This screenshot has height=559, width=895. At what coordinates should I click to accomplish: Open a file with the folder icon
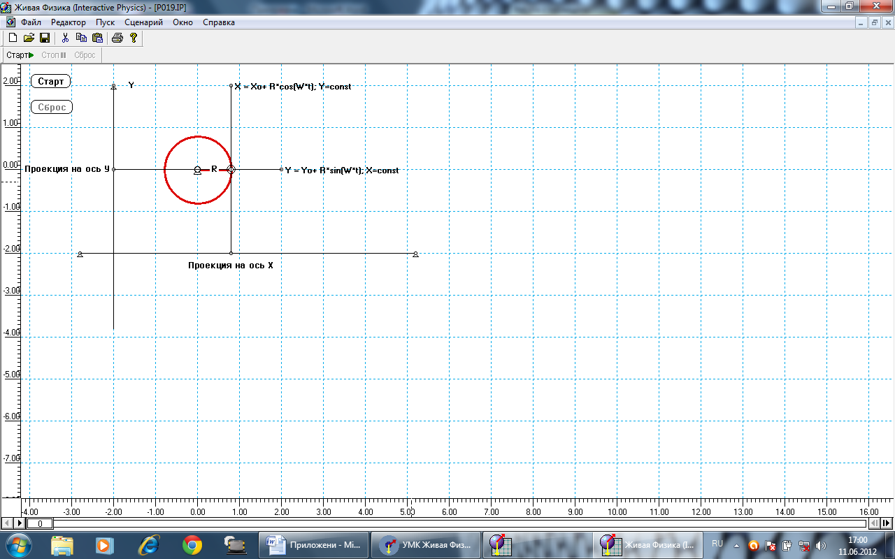tap(29, 38)
